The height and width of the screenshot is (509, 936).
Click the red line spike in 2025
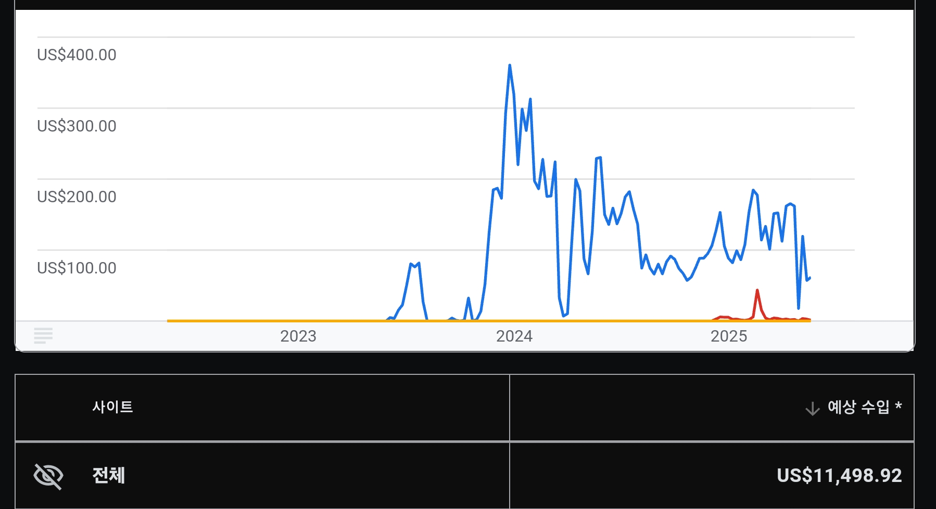pyautogui.click(x=757, y=291)
